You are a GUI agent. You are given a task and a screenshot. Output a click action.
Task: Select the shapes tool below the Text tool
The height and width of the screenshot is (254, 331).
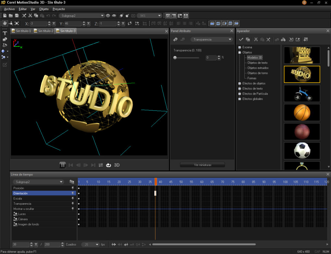(4, 39)
